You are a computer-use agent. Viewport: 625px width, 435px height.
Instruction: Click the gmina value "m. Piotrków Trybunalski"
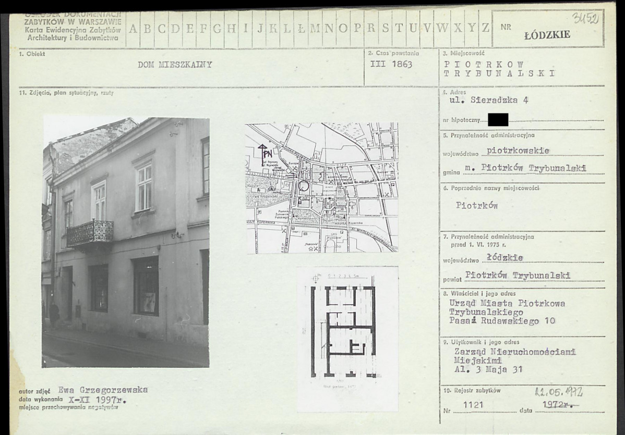(x=525, y=168)
